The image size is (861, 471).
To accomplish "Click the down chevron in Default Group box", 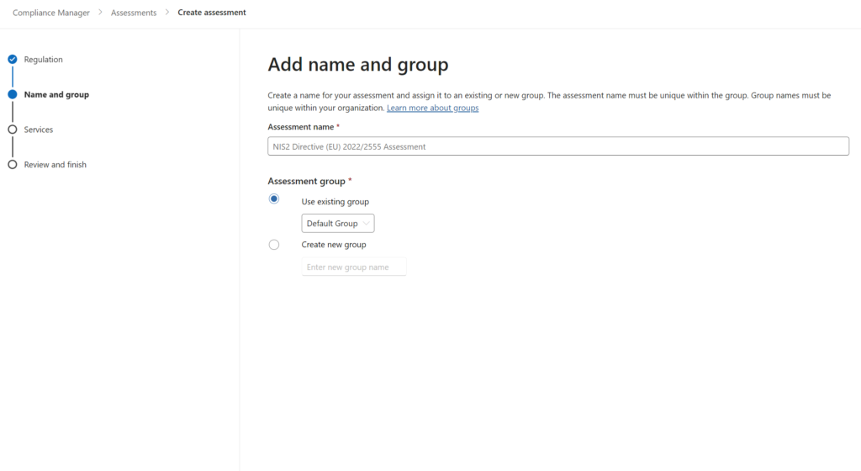I will [x=366, y=224].
